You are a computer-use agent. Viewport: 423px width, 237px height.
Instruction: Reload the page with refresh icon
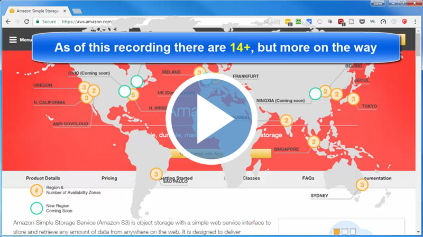27,22
